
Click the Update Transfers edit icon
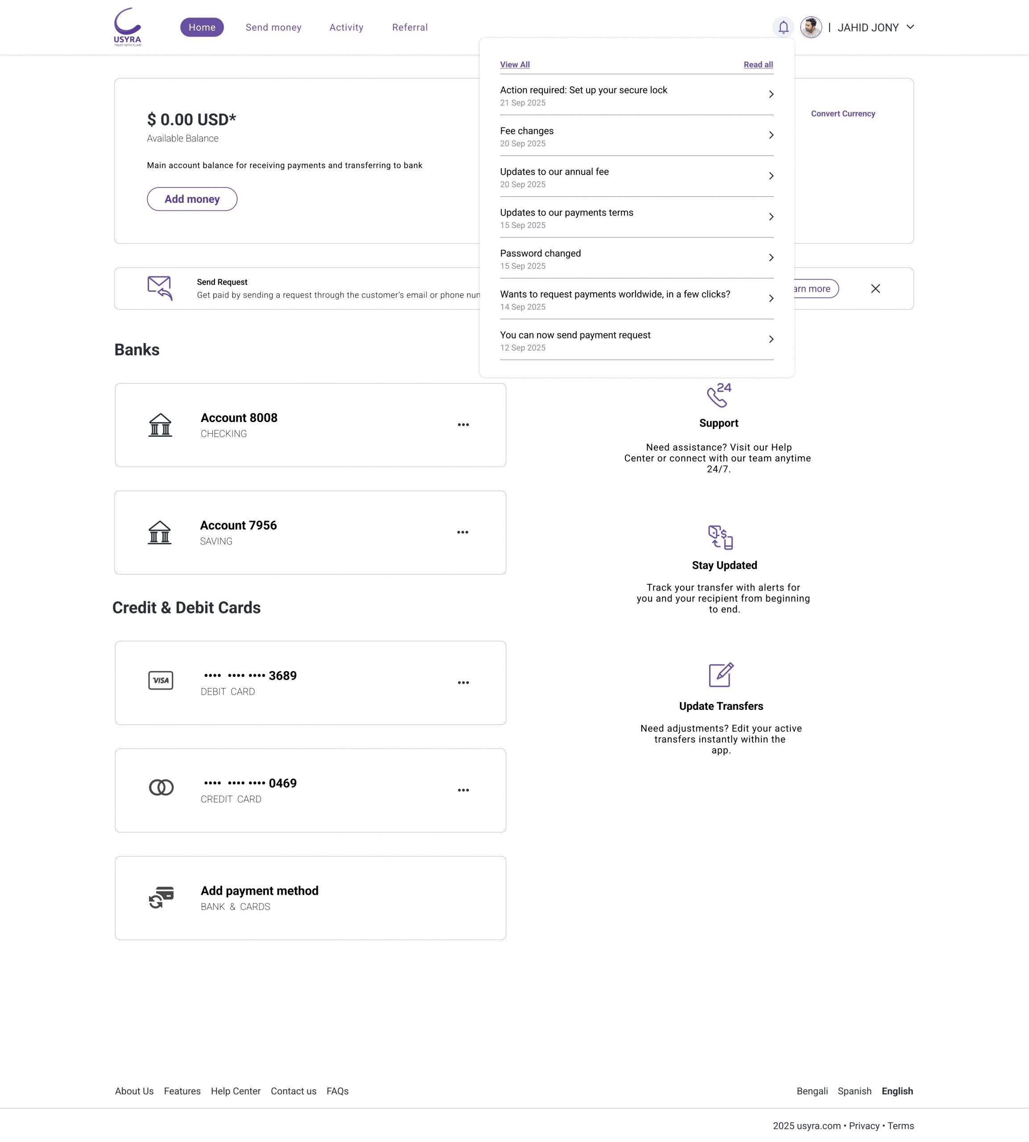[x=721, y=674]
